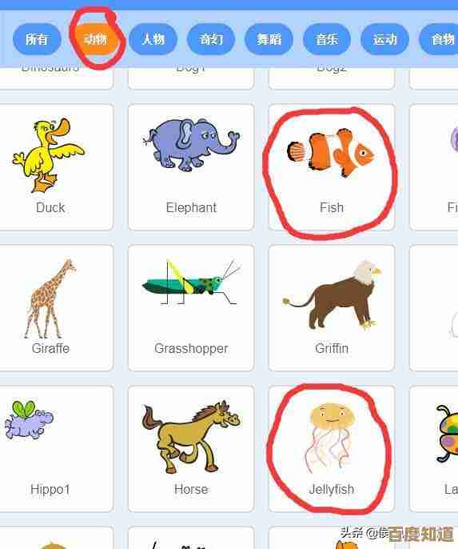Select the Horse sprite

191,449
